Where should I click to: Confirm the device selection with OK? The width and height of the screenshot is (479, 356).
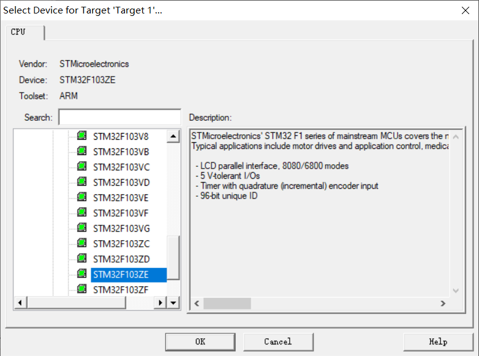[x=200, y=342]
